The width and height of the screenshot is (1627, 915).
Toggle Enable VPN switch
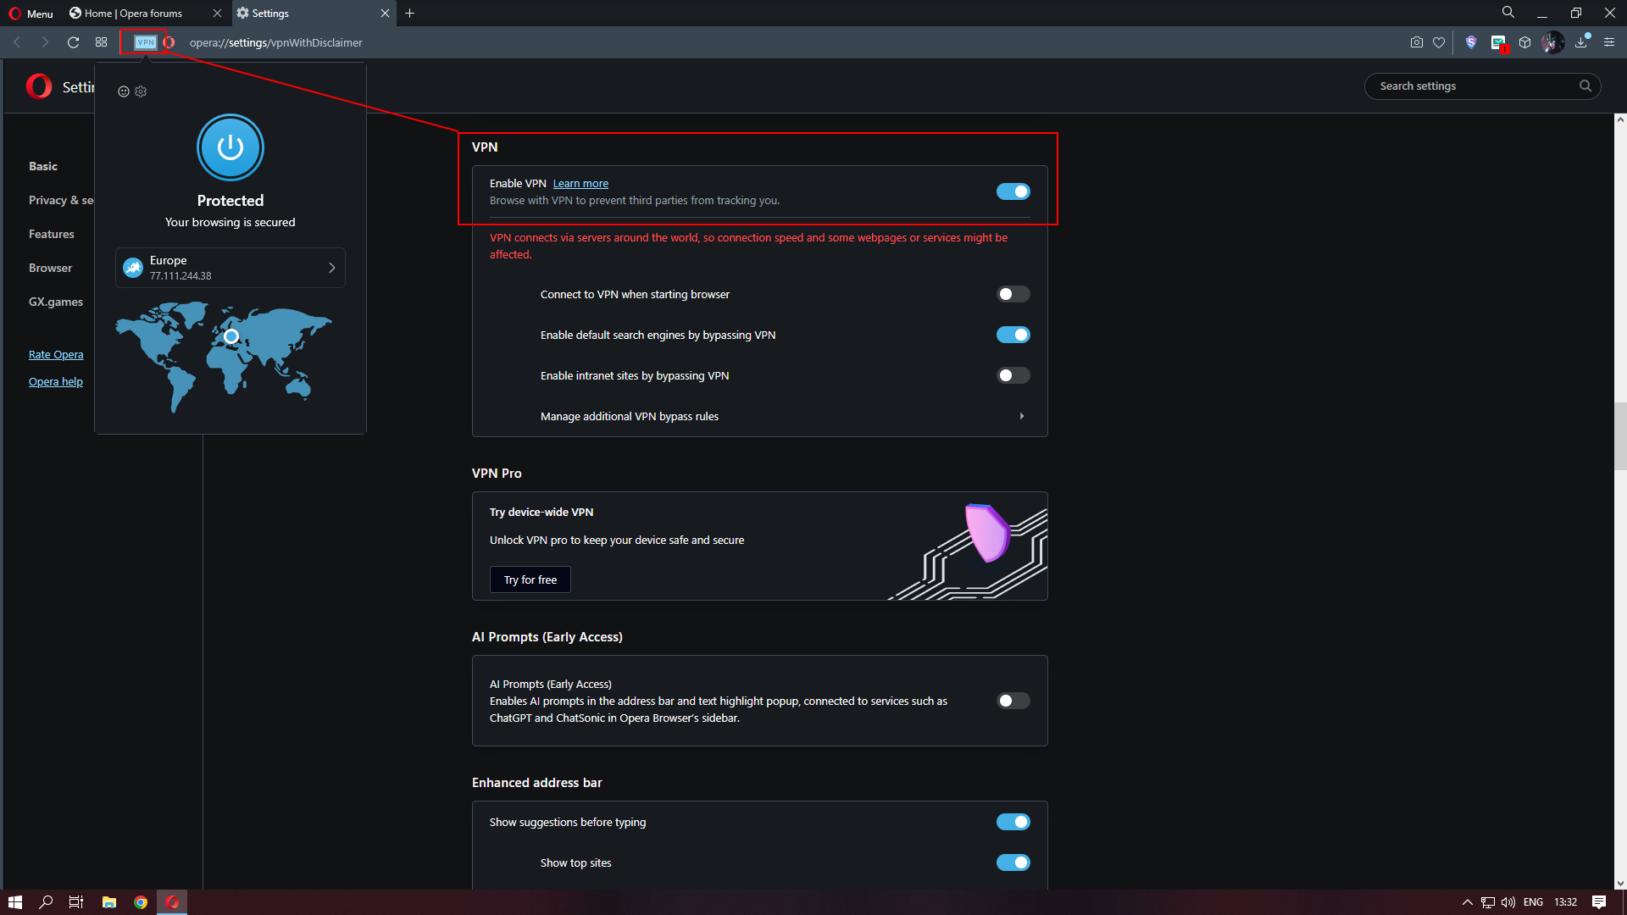(x=1013, y=191)
